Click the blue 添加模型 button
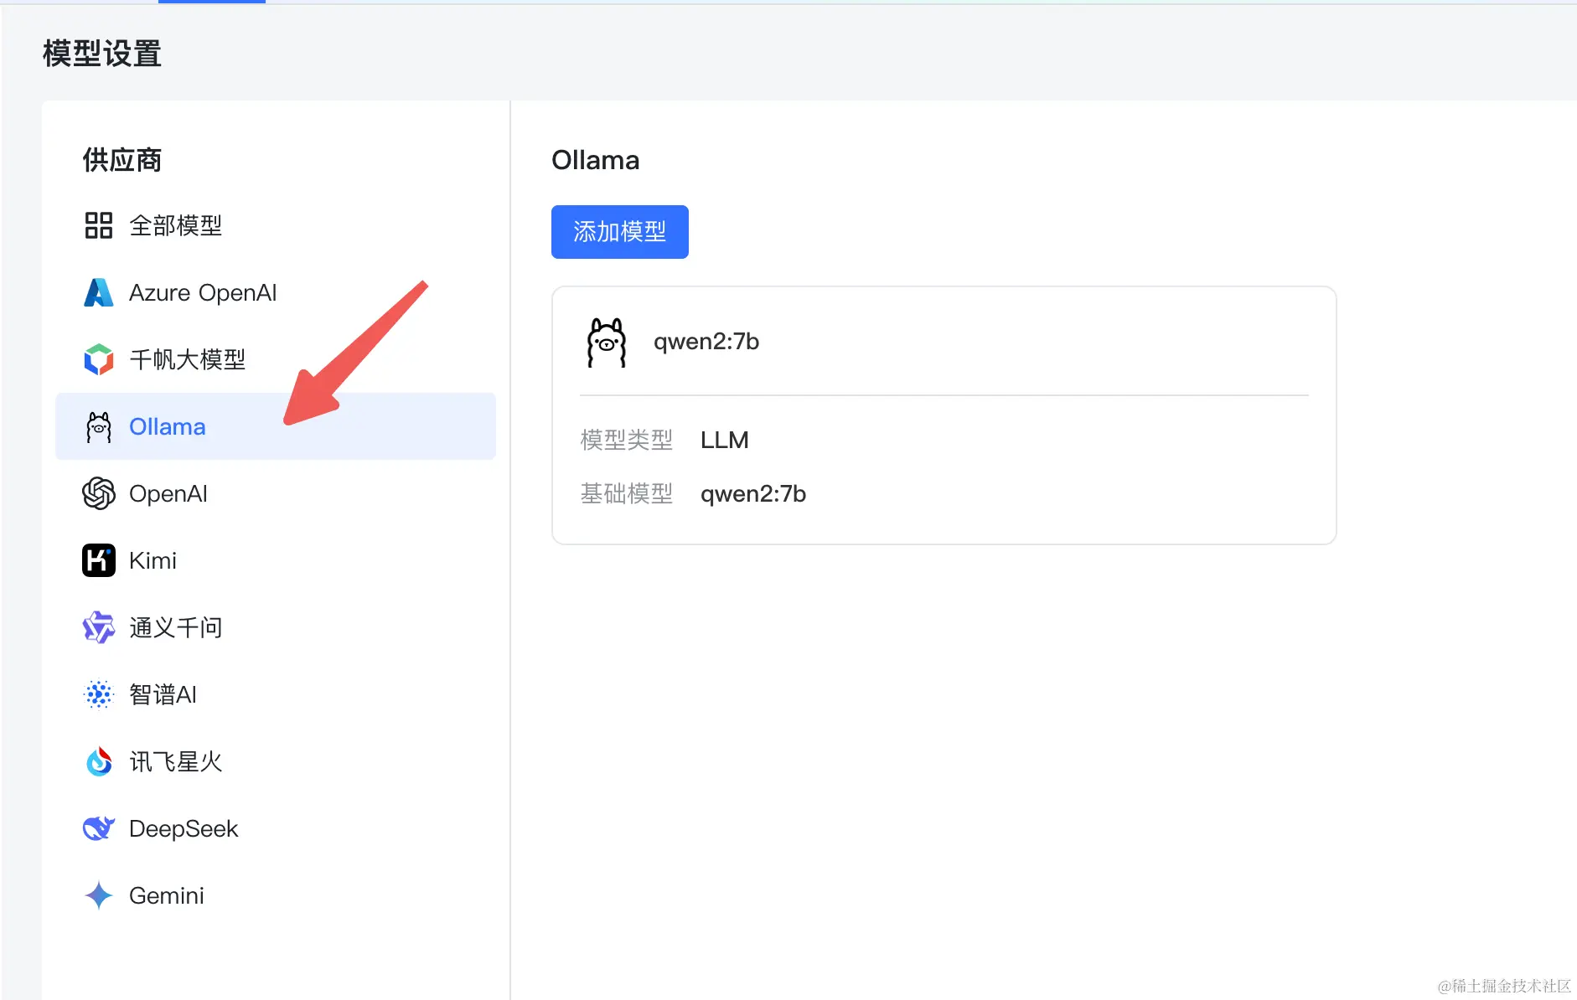The height and width of the screenshot is (1000, 1577). coord(620,232)
